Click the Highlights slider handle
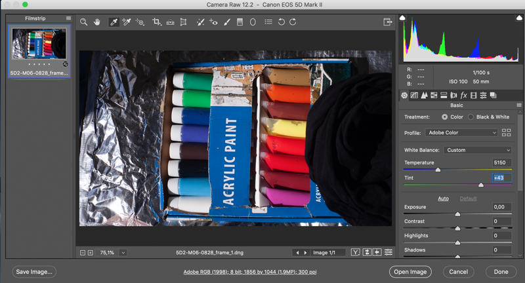 pos(457,243)
